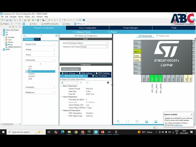This screenshot has width=196, height=147.
Task: Close the Updates Available notification
Action: tap(192, 115)
